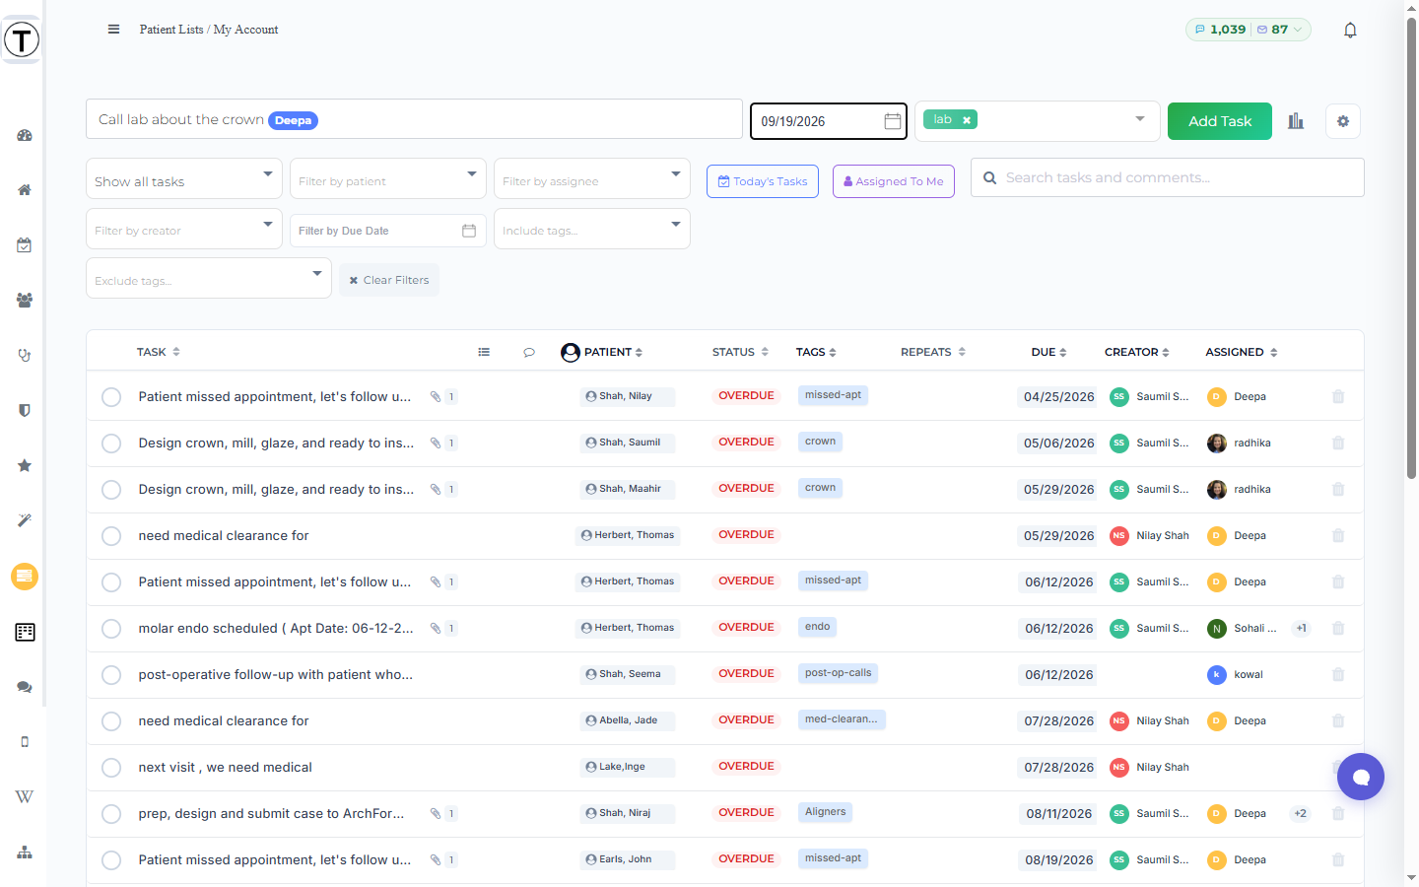Open the task settings gear icon
This screenshot has width=1419, height=887.
pyautogui.click(x=1343, y=121)
